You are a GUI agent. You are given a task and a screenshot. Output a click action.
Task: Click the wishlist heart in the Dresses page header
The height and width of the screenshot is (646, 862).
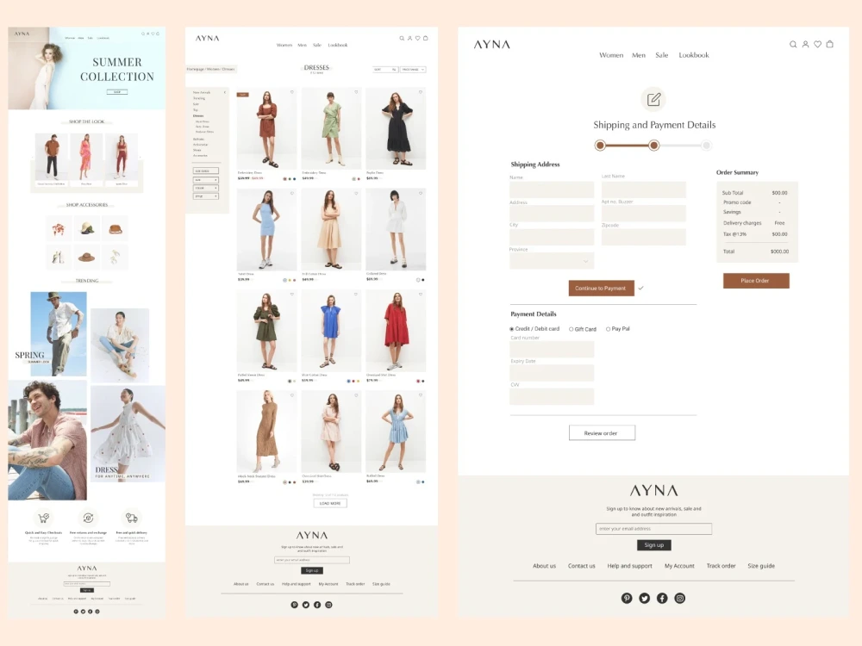(x=418, y=39)
